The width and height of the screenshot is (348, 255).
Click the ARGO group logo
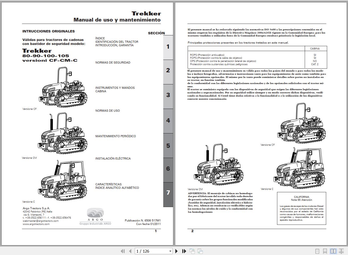[95, 216]
